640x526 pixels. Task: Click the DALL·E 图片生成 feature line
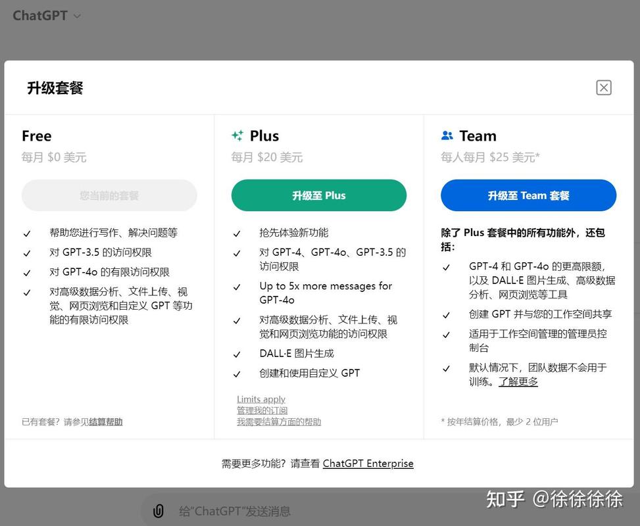297,353
